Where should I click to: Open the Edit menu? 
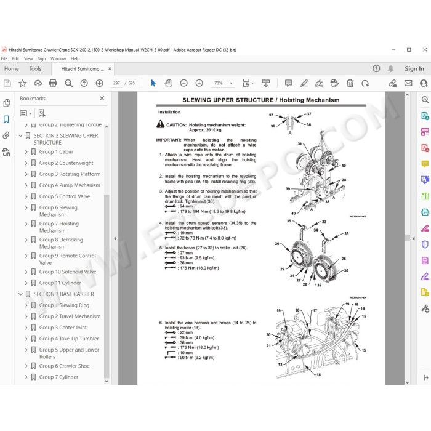pyautogui.click(x=15, y=58)
